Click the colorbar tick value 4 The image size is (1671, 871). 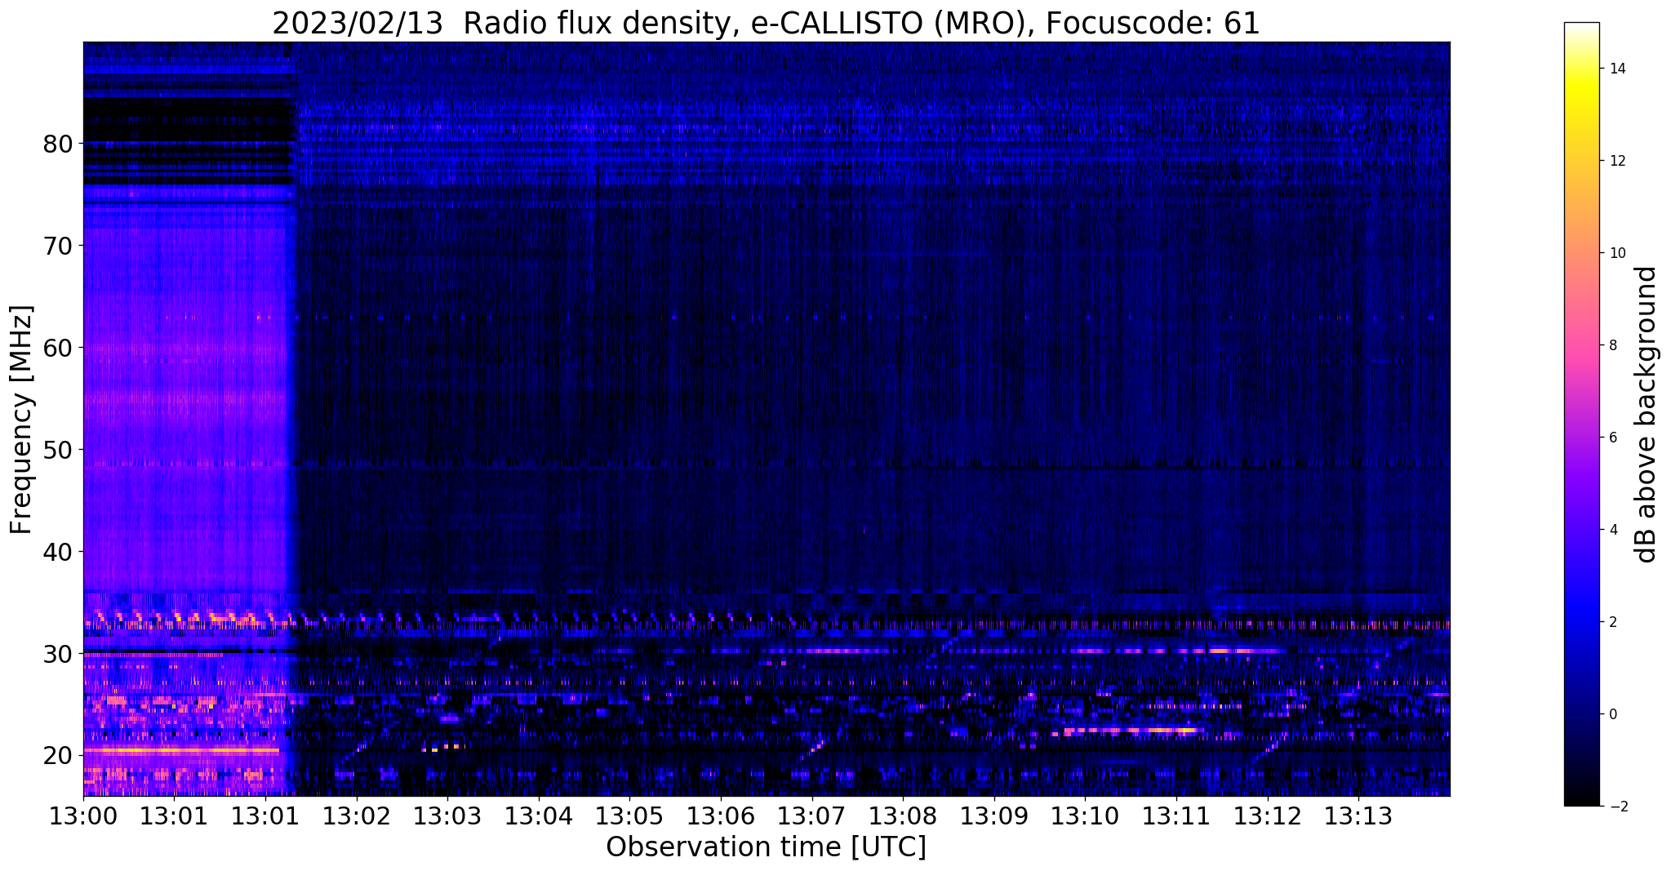click(1612, 530)
